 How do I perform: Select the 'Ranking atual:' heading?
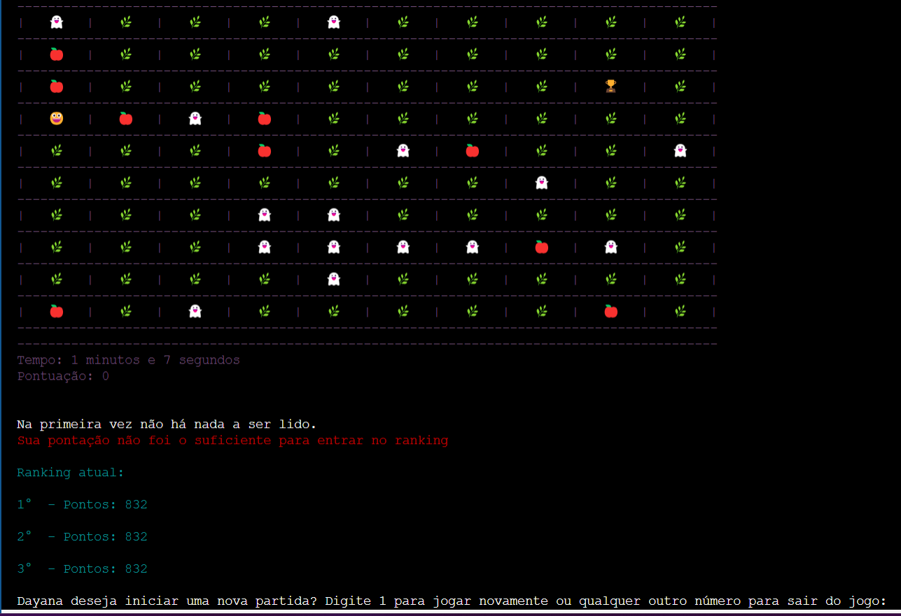(x=70, y=473)
